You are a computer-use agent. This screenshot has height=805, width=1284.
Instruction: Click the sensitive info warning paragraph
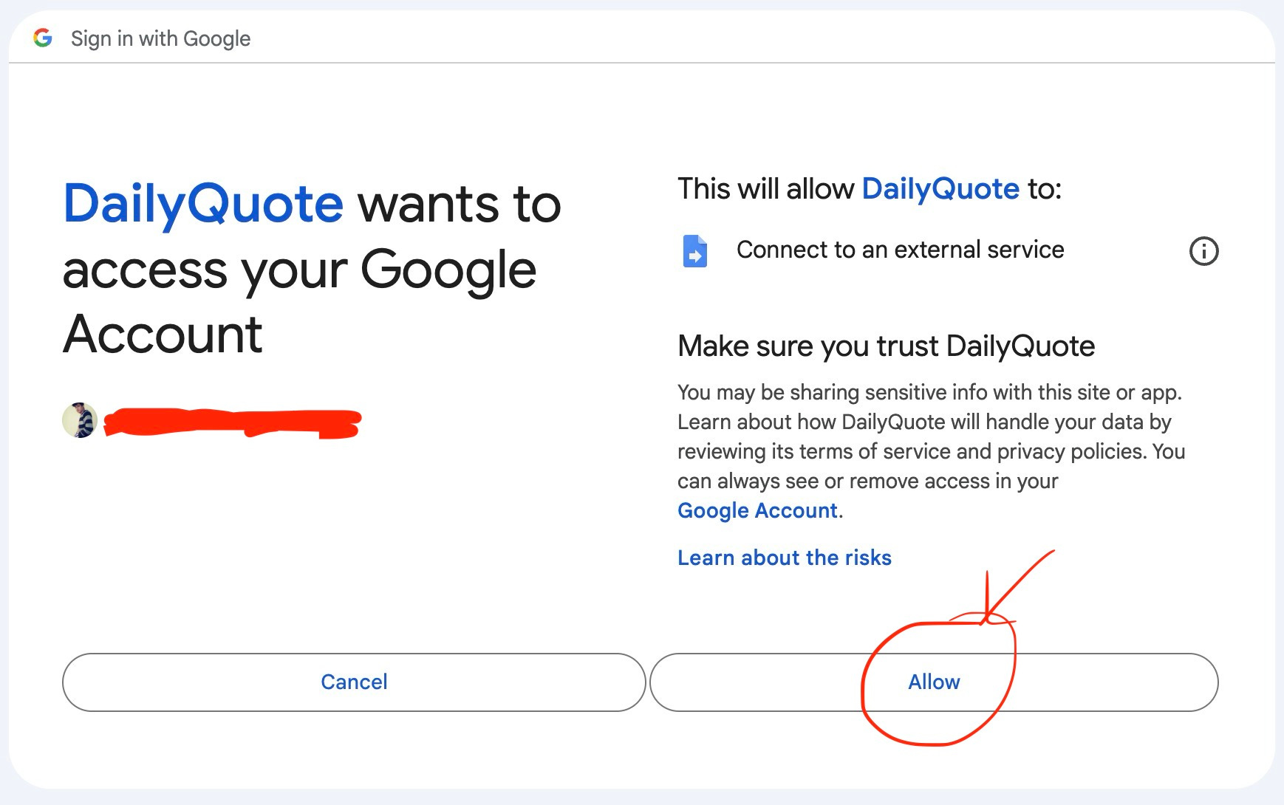(931, 451)
